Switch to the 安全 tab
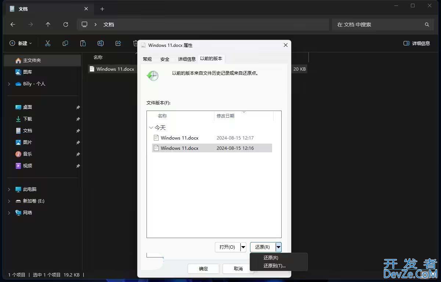The height and width of the screenshot is (282, 441). point(165,59)
